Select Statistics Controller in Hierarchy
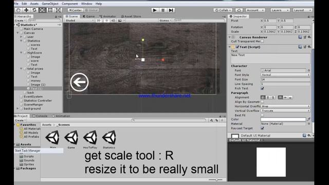Image resolution: width=329 pixels, height=185 pixels. point(38,101)
